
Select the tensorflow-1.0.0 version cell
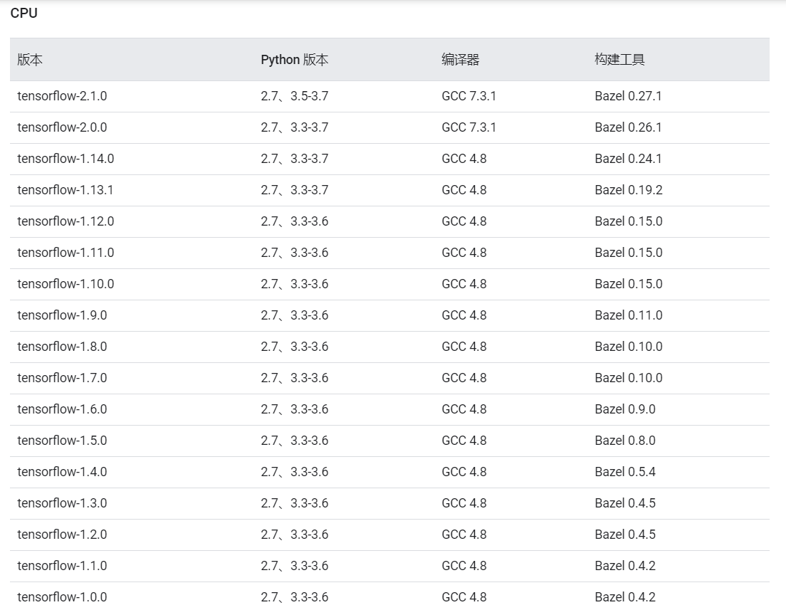(62, 597)
